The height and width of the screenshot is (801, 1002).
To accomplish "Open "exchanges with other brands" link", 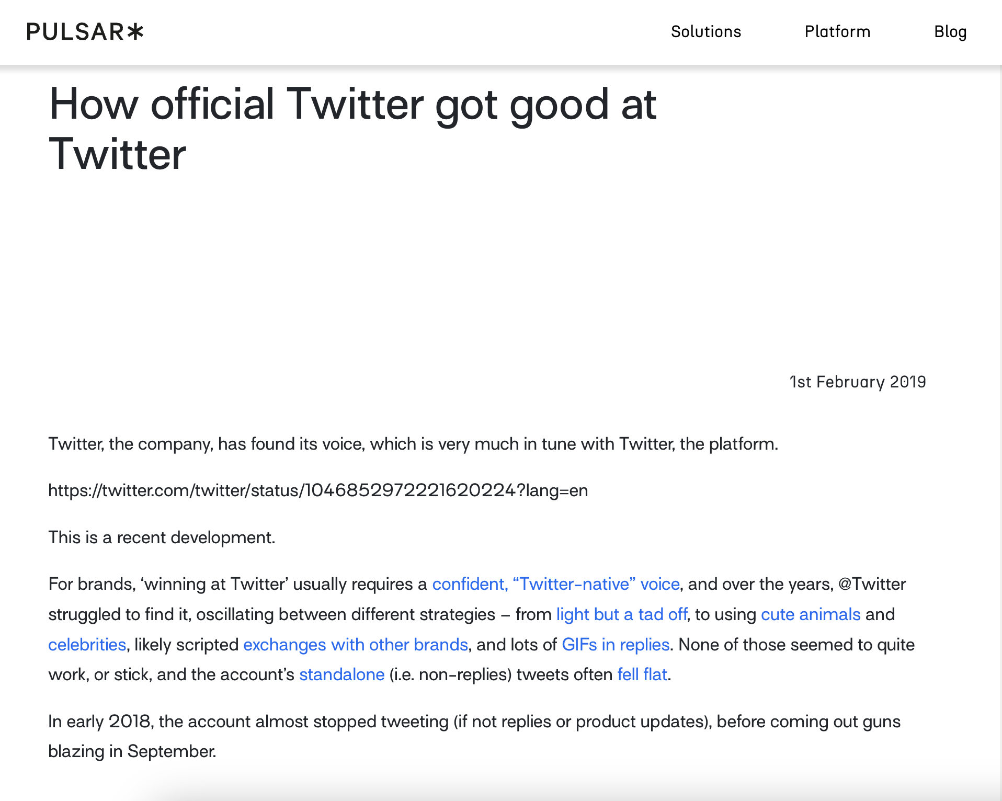I will pyautogui.click(x=355, y=645).
